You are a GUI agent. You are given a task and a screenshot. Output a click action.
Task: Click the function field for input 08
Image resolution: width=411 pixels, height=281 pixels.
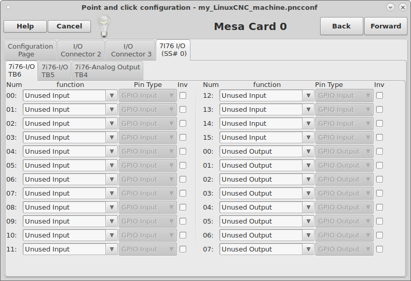tap(64, 208)
